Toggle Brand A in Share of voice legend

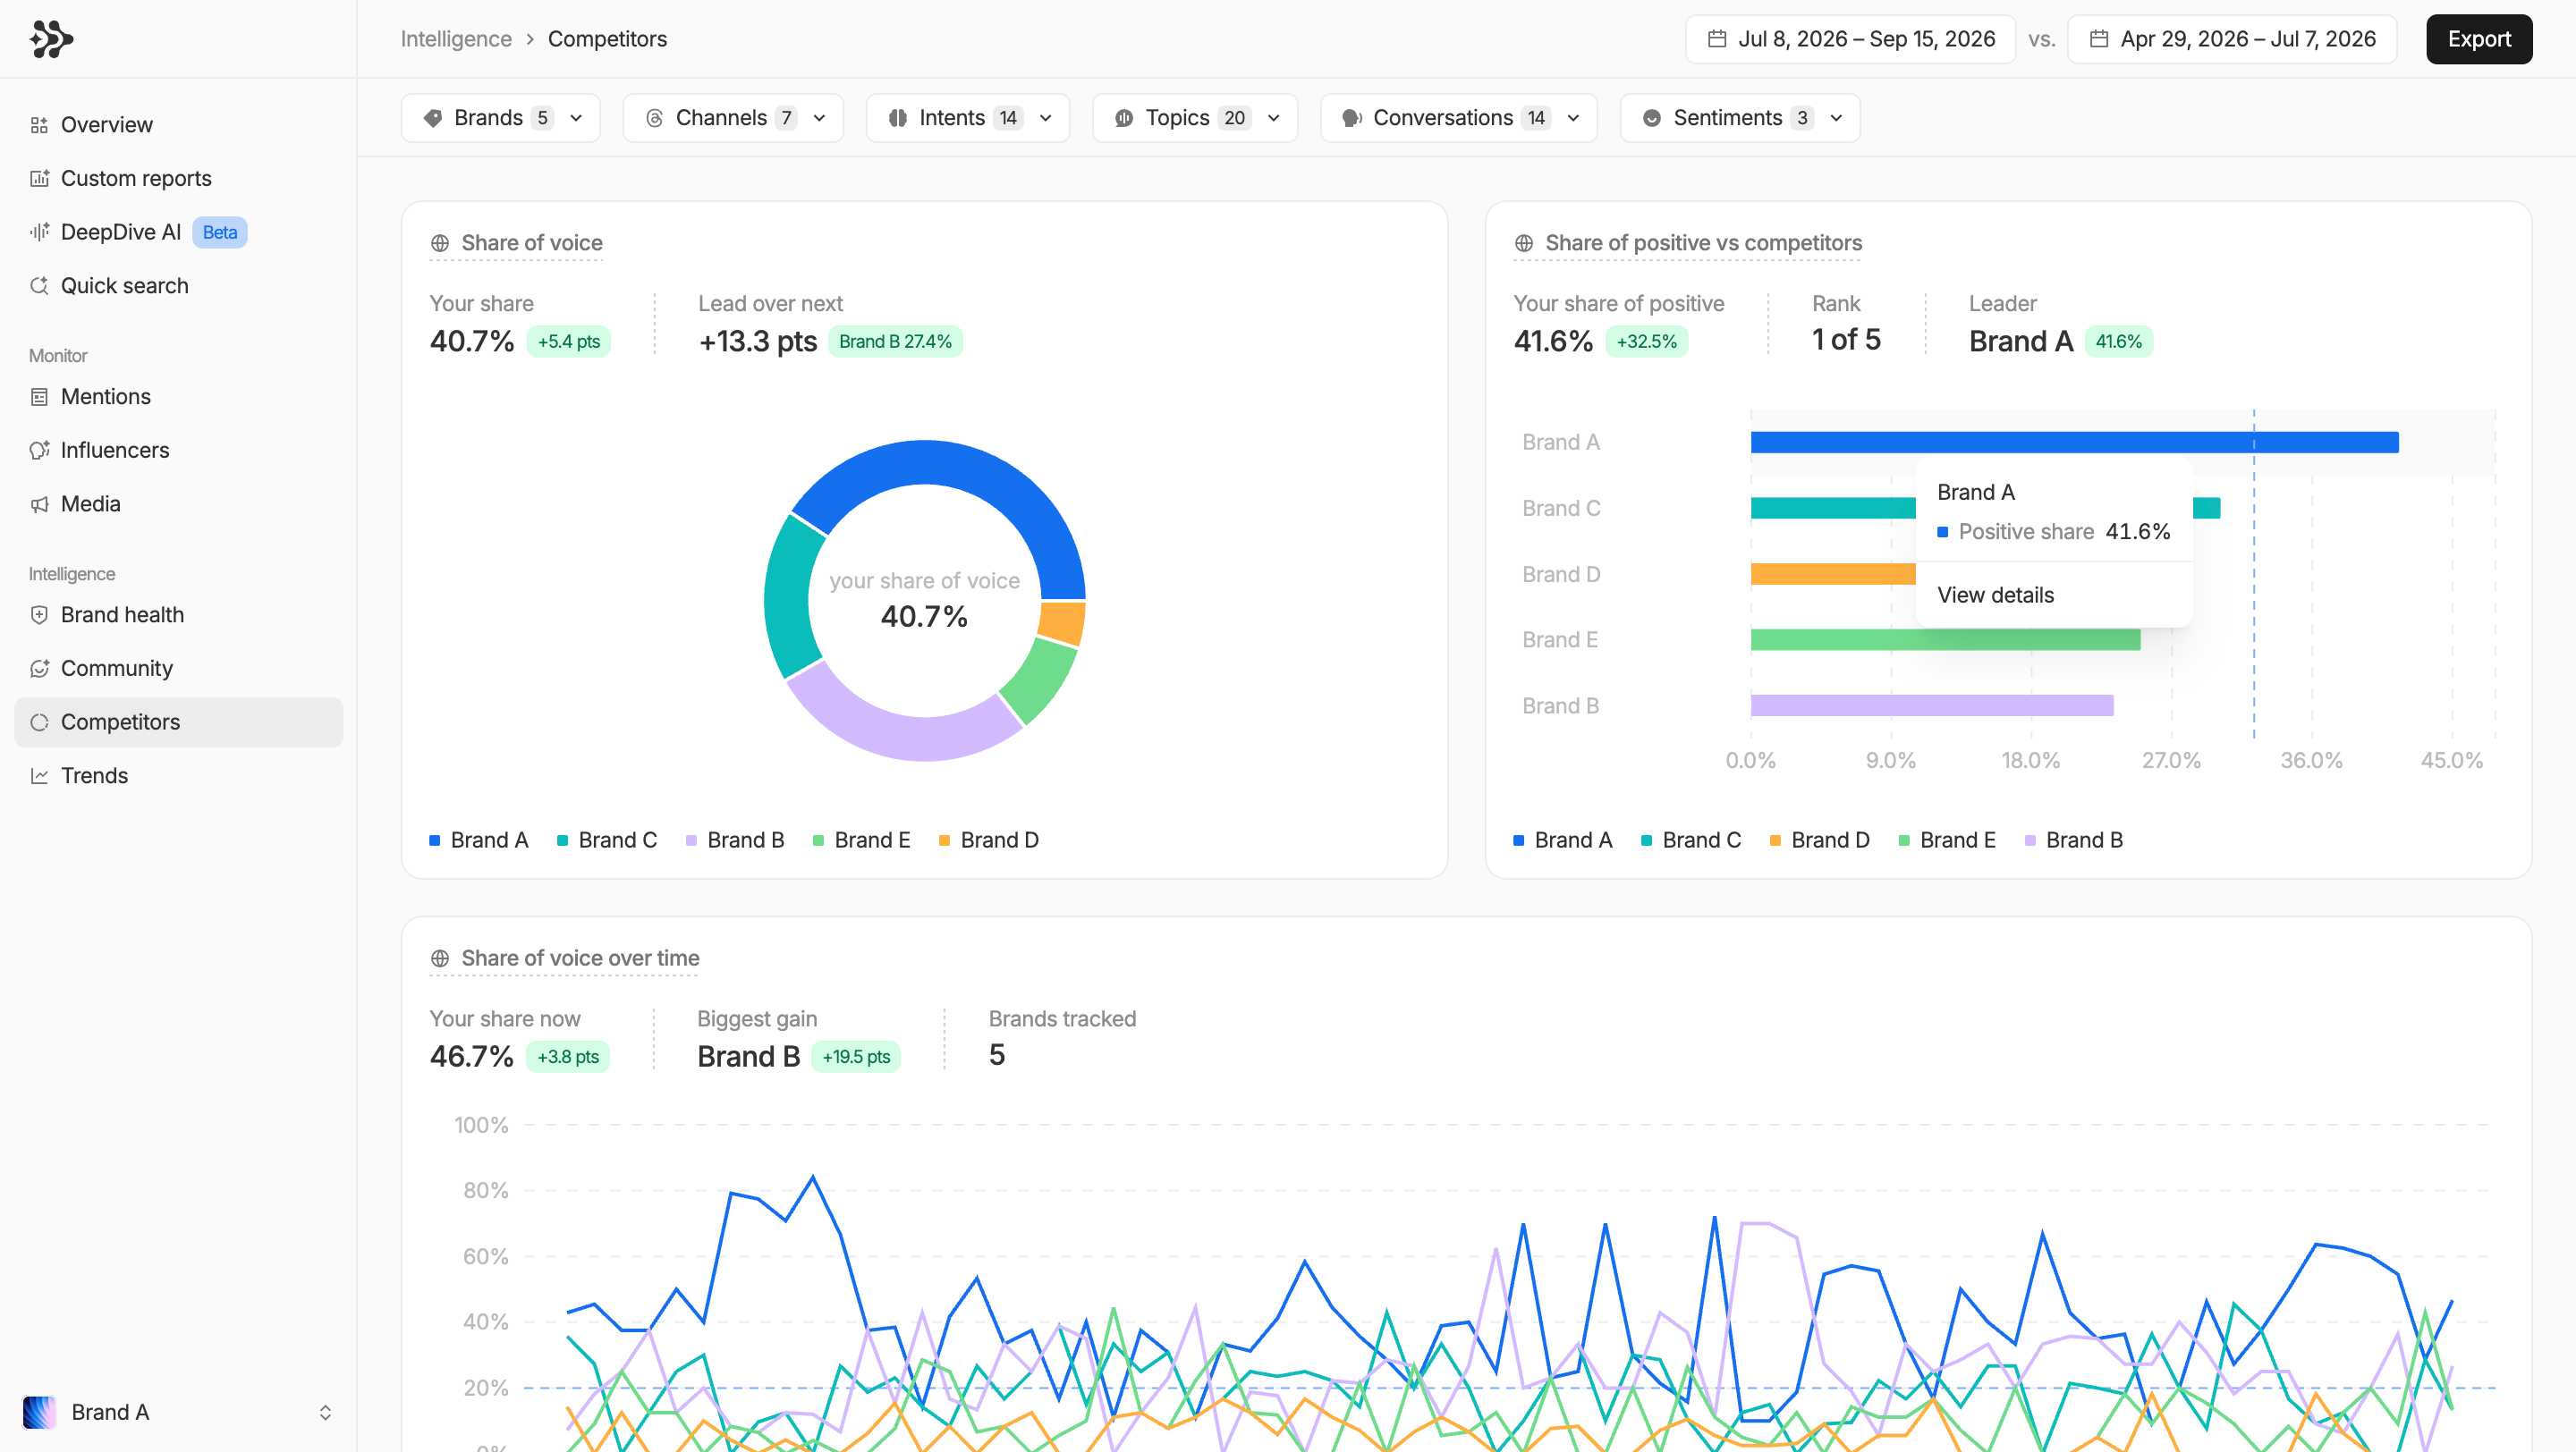tap(479, 840)
